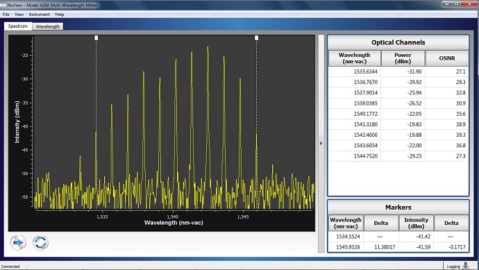Click intensity delta value -0.1717

tap(457, 247)
